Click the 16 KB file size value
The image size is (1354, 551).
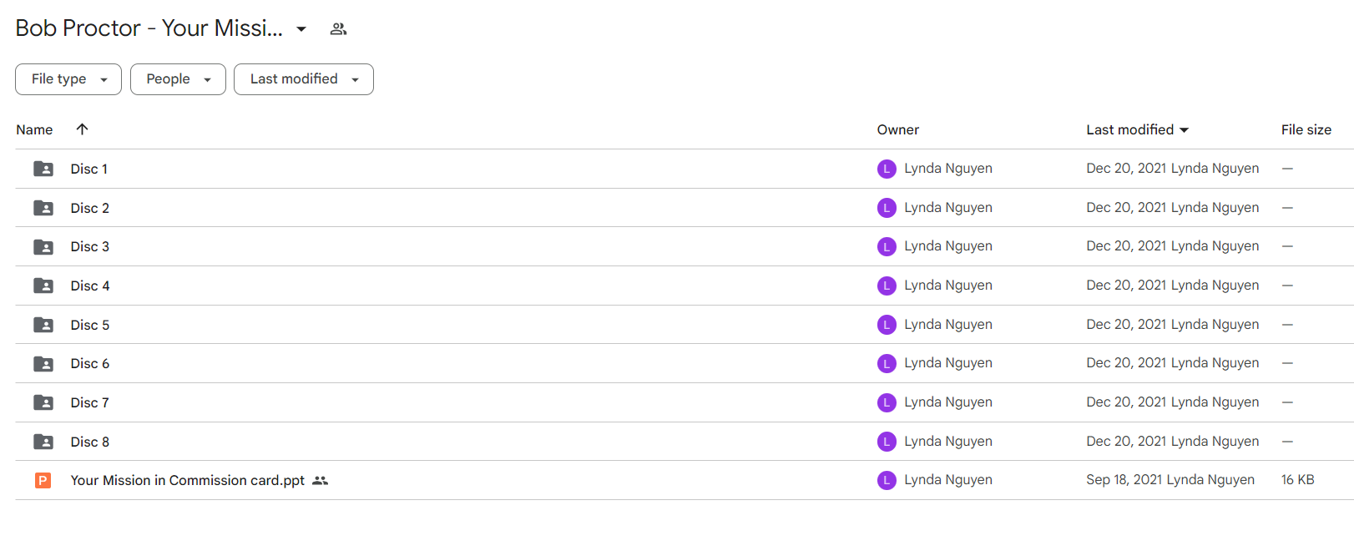click(x=1298, y=479)
